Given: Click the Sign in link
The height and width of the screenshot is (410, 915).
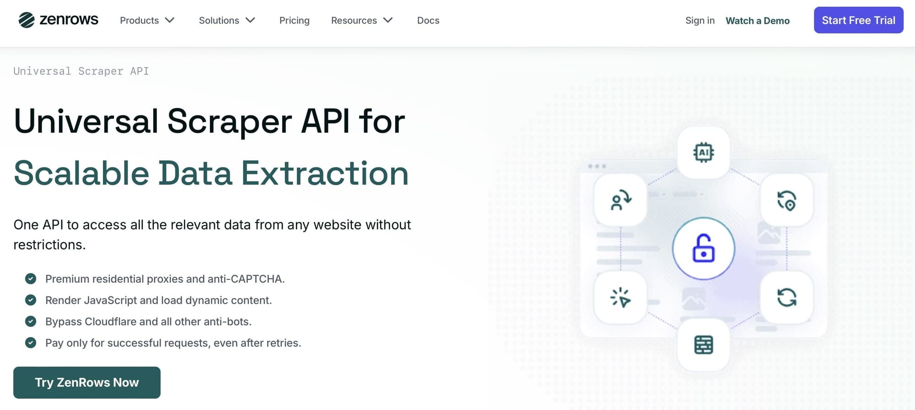Looking at the screenshot, I should click(x=700, y=21).
